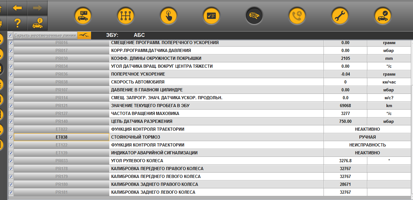The width and height of the screenshot is (413, 200).
Task: Open the phone support wrench icon
Action: pos(297,15)
